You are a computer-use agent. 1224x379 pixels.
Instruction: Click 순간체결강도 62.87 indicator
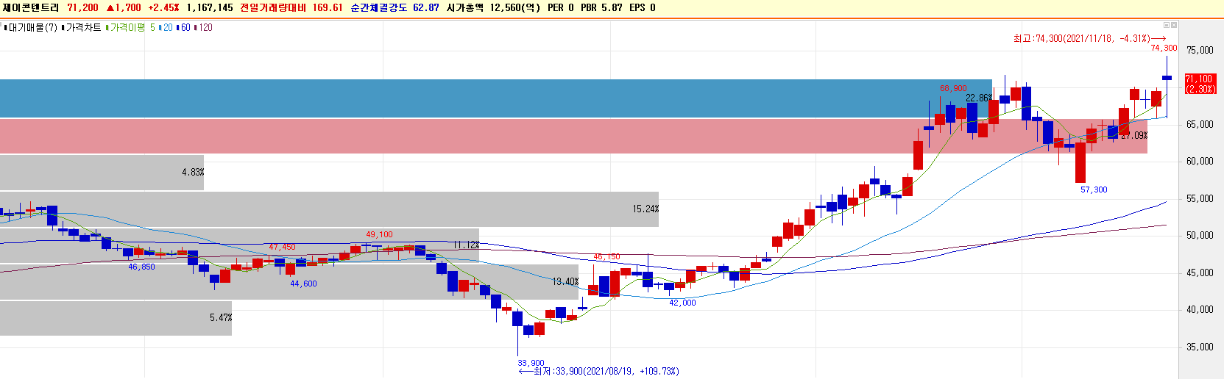point(395,7)
